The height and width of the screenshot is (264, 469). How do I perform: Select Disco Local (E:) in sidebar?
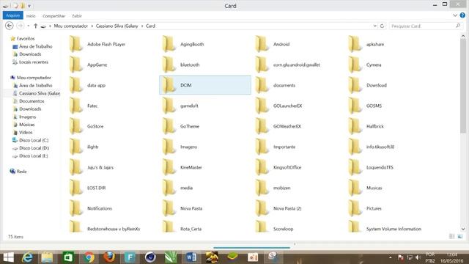click(30, 155)
